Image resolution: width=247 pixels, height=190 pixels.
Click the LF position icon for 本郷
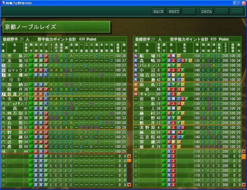(x=3, y=75)
